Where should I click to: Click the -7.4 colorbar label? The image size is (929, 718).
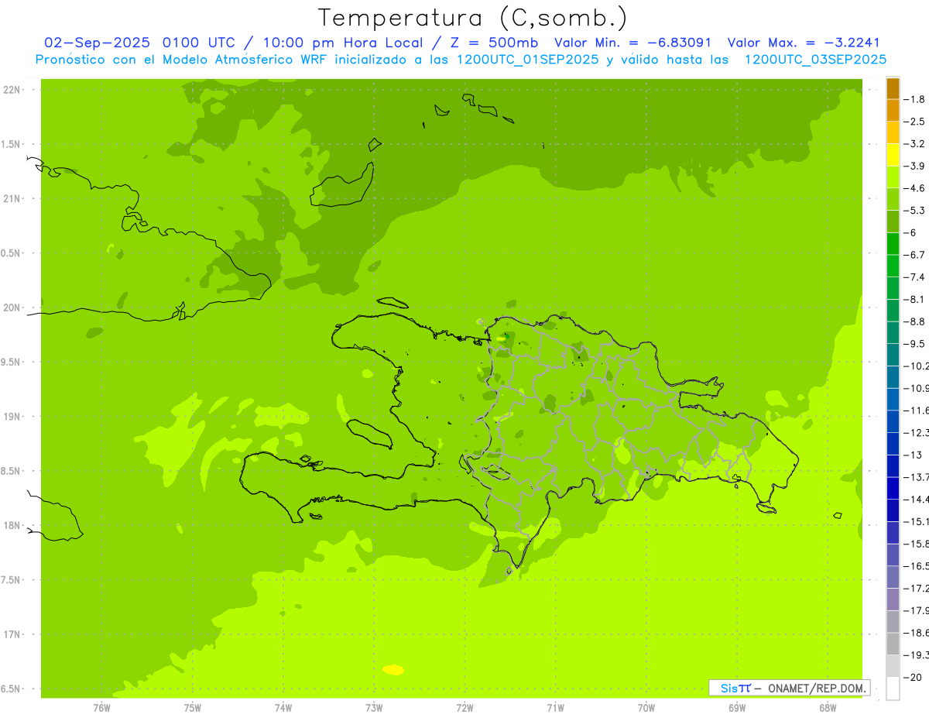tap(916, 277)
